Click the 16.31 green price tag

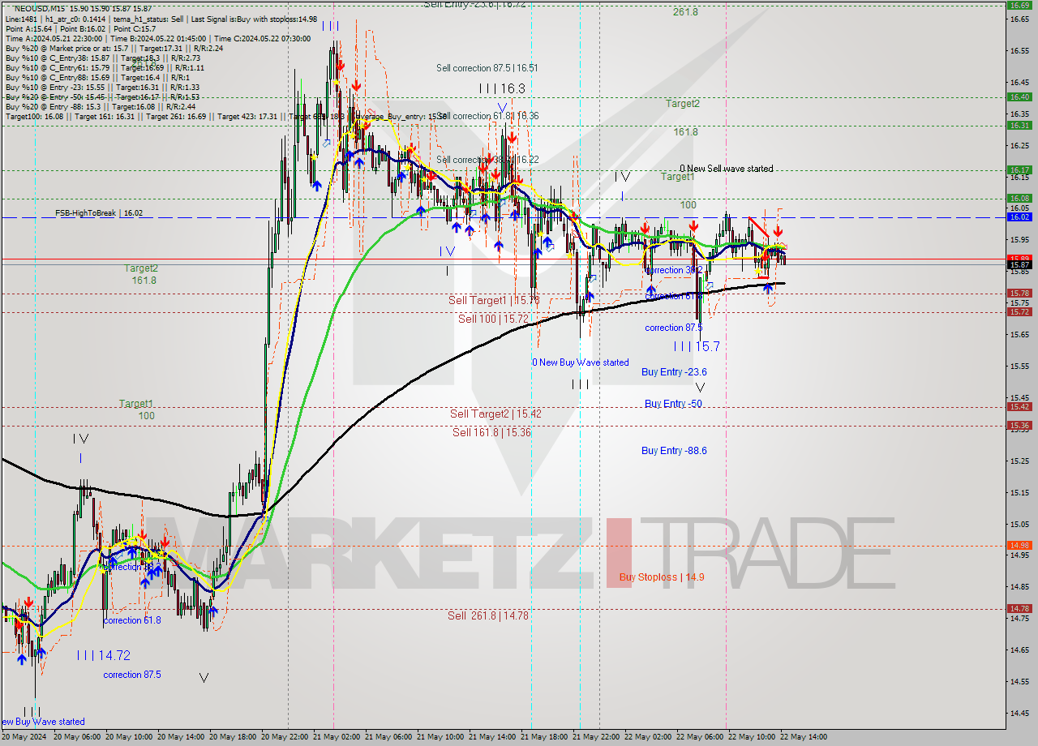1019,125
